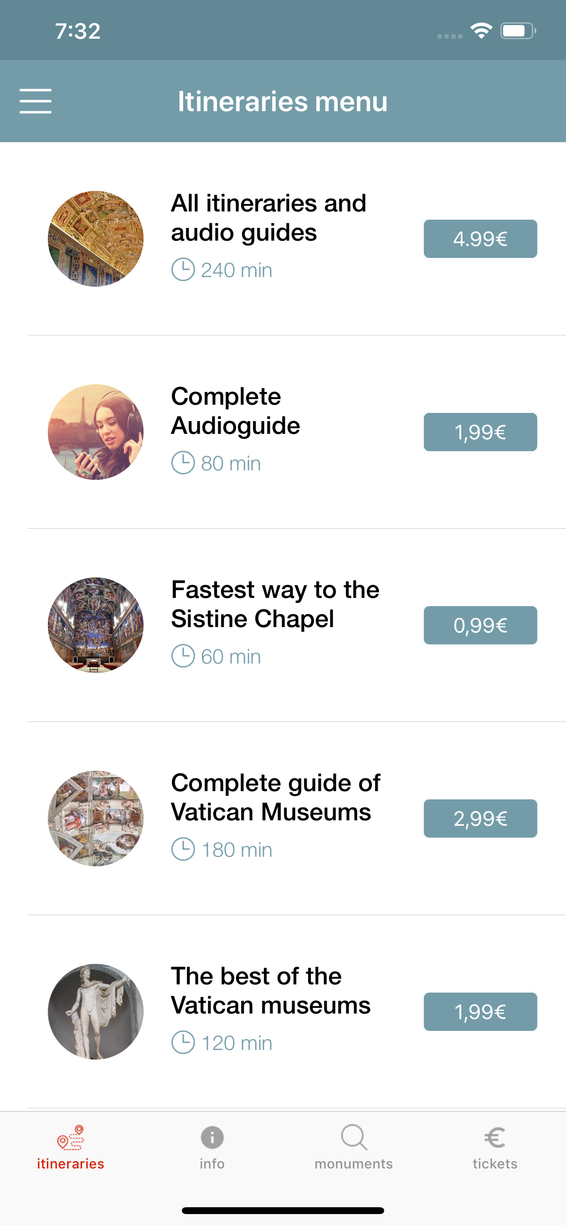Screen dimensions: 566x1225
Task: Tap the clock icon beside 180 min
Action: point(183,849)
